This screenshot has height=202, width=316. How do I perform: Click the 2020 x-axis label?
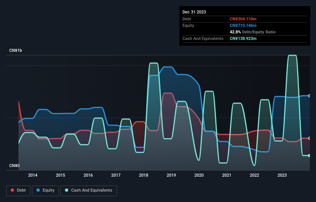[199, 175]
